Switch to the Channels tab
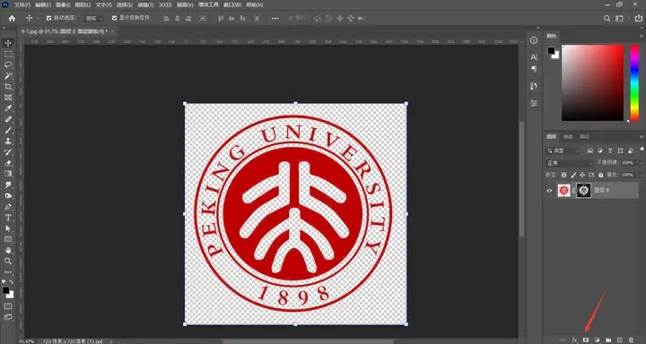646x344 pixels. tap(568, 136)
